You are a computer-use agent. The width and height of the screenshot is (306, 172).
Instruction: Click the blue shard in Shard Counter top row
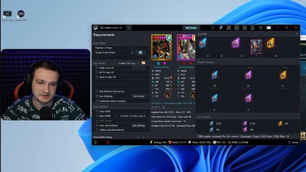coord(214,75)
